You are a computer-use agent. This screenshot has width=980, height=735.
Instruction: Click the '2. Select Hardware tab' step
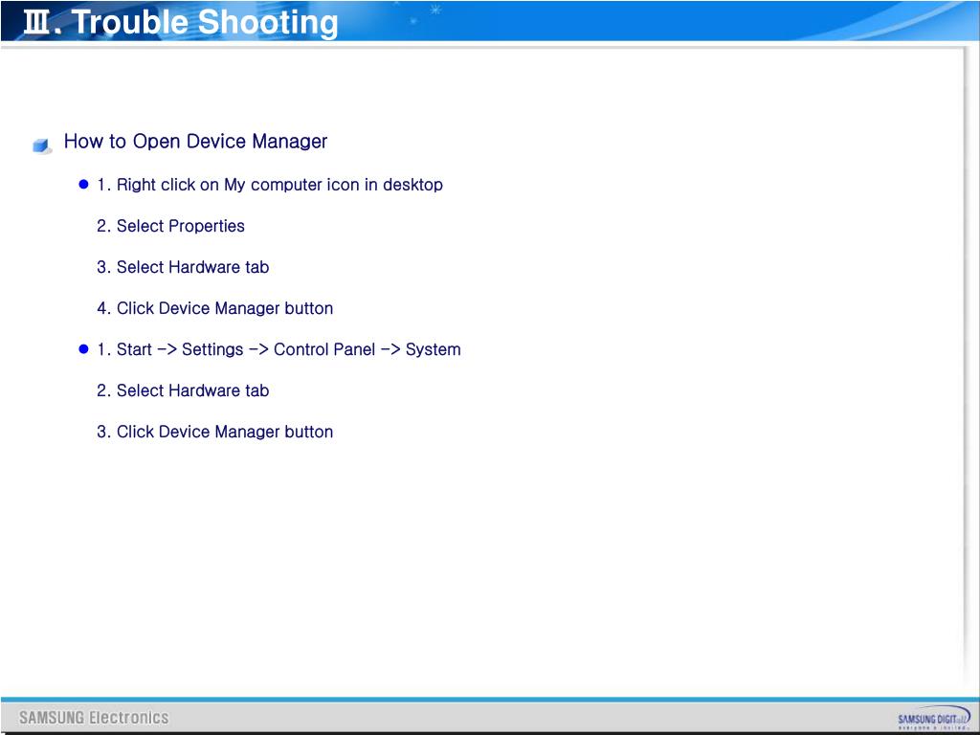(x=183, y=390)
